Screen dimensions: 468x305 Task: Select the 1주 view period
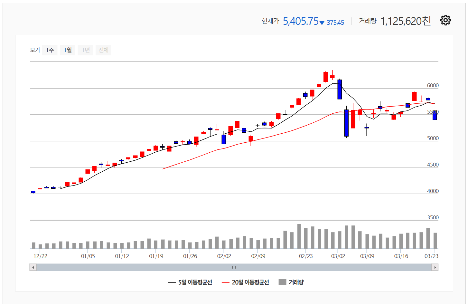tap(50, 50)
